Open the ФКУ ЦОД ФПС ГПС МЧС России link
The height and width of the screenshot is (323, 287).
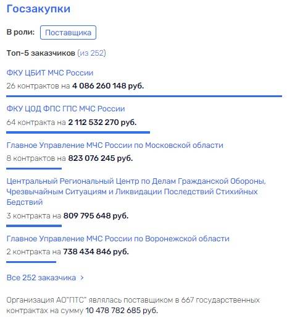point(65,109)
